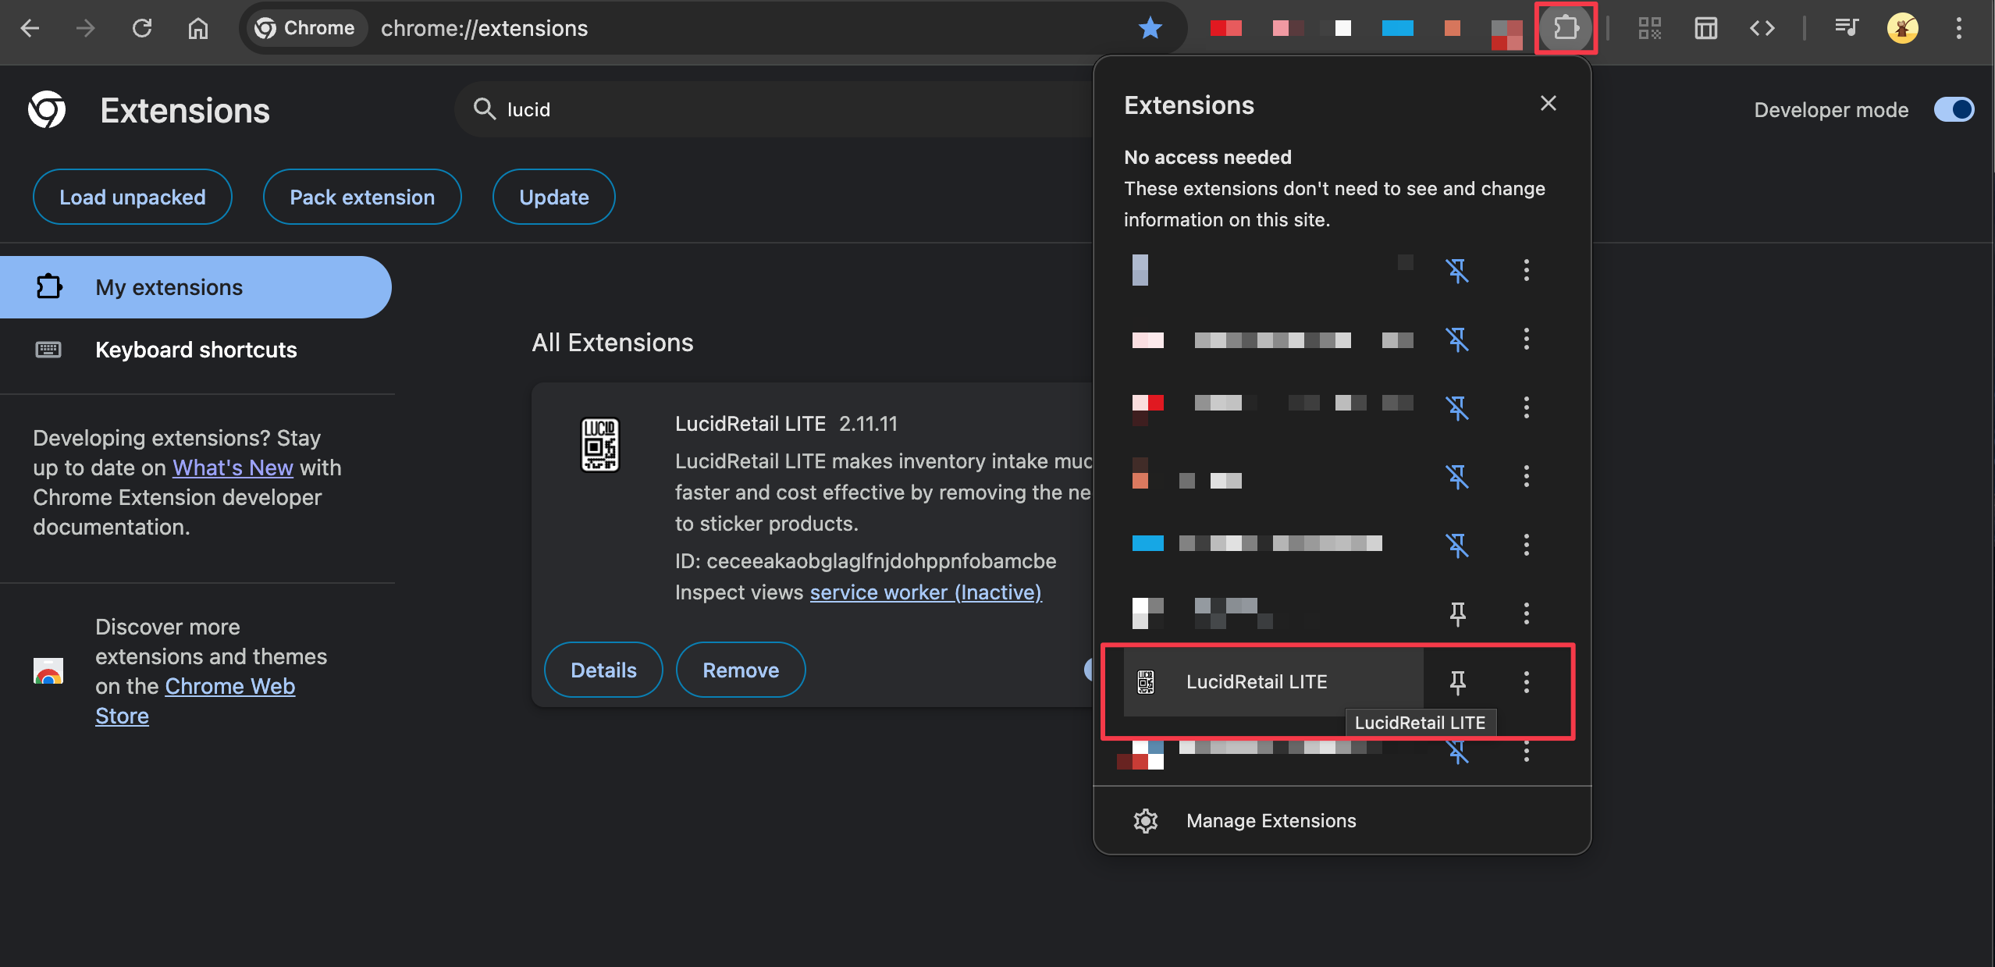Click the Extensions puzzle icon in the toolbar
1995x967 pixels.
tap(1565, 28)
